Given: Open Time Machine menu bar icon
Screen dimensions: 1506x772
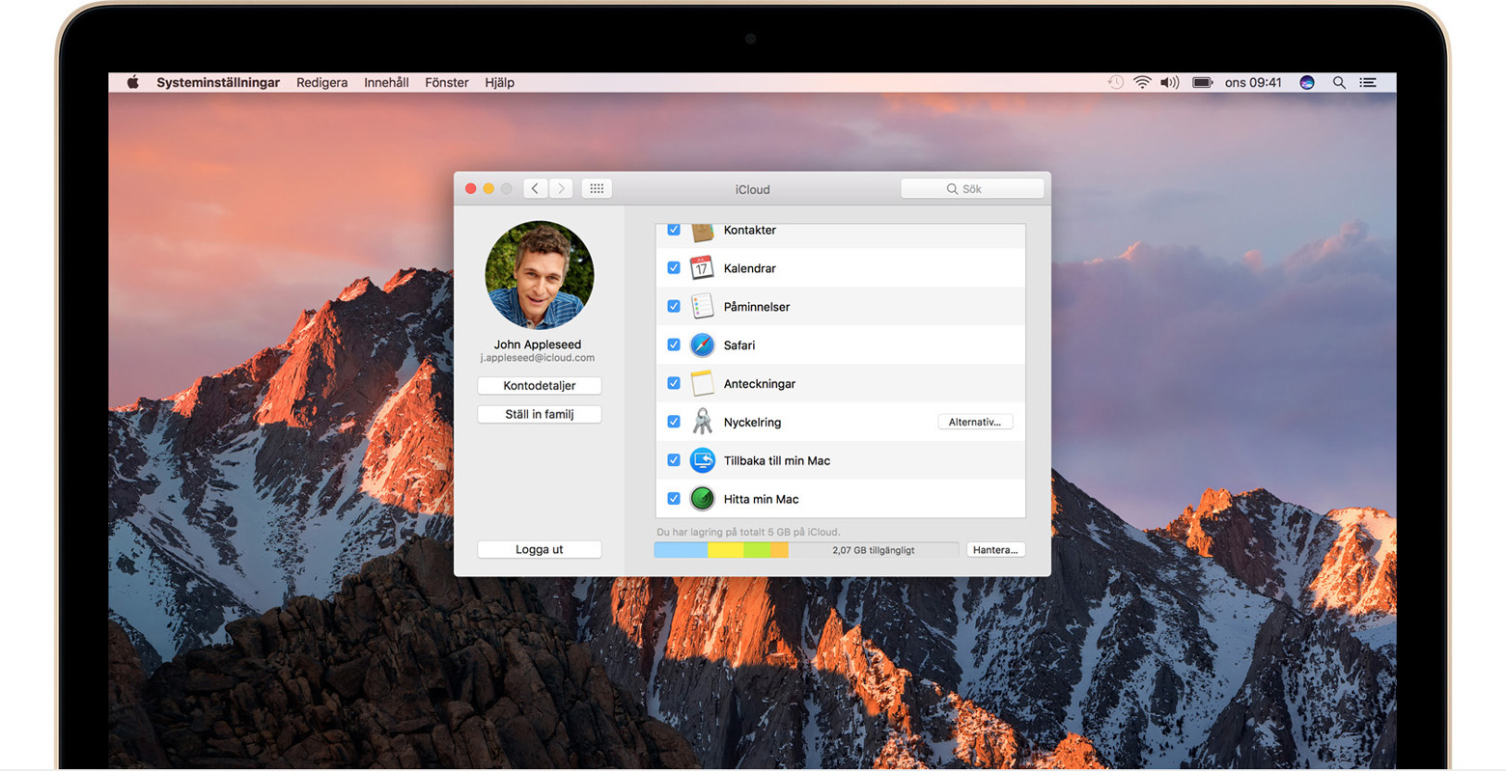Looking at the screenshot, I should point(1115,82).
